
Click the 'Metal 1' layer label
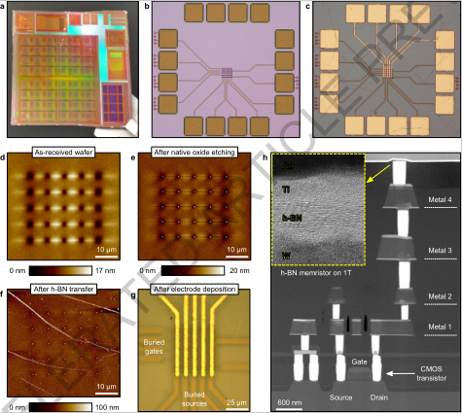[440, 327]
